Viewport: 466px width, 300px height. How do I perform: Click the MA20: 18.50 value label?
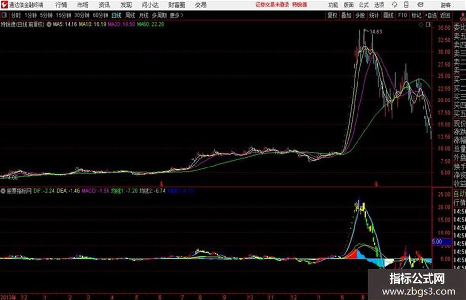point(121,24)
